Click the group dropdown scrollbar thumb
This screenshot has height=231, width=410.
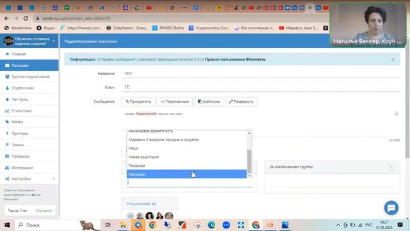click(x=249, y=161)
